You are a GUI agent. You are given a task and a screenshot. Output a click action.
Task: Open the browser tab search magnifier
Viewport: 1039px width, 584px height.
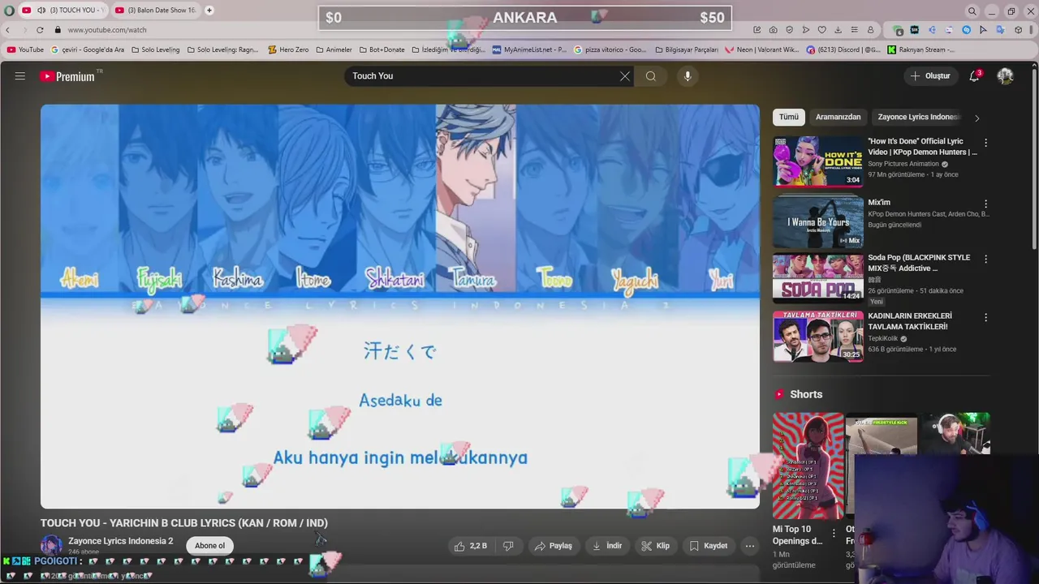pyautogui.click(x=972, y=11)
